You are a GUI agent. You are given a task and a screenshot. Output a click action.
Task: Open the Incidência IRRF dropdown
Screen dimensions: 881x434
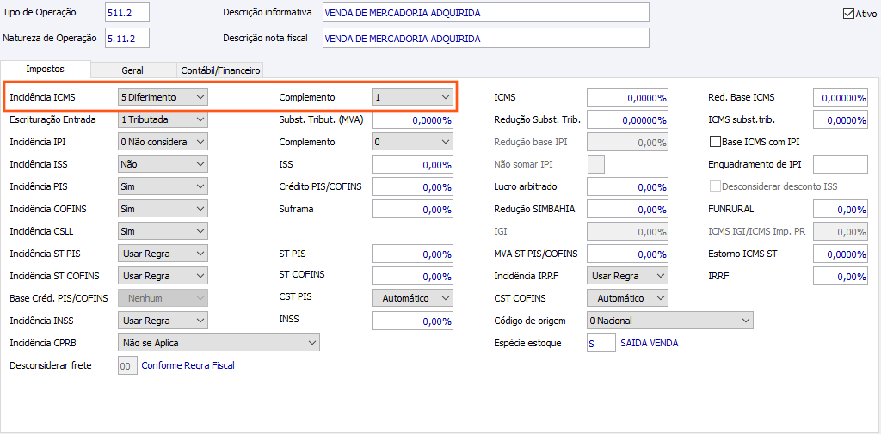click(627, 276)
